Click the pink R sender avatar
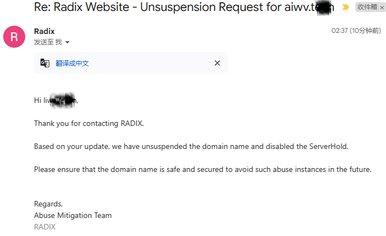 (x=14, y=37)
